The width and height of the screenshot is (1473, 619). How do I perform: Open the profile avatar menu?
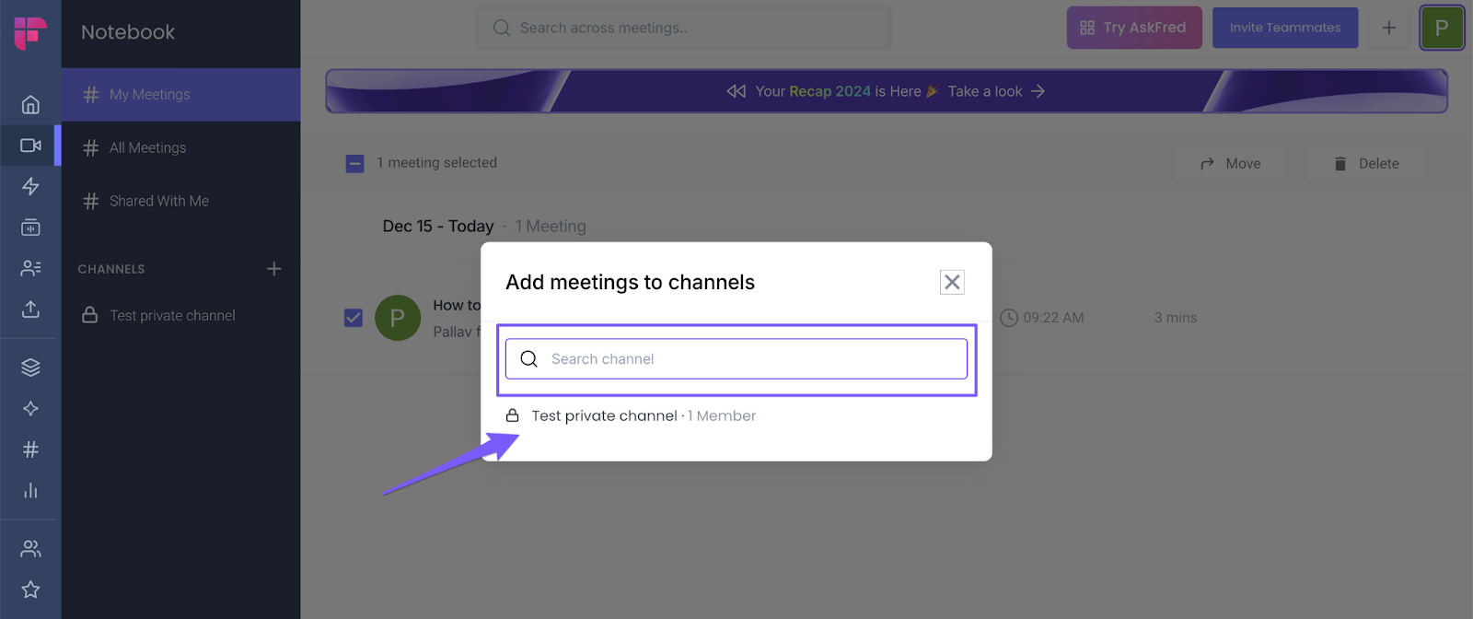tap(1441, 28)
